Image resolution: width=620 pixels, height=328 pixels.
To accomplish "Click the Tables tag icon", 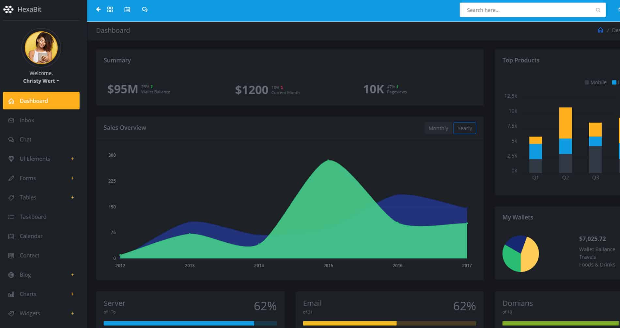I will point(11,197).
